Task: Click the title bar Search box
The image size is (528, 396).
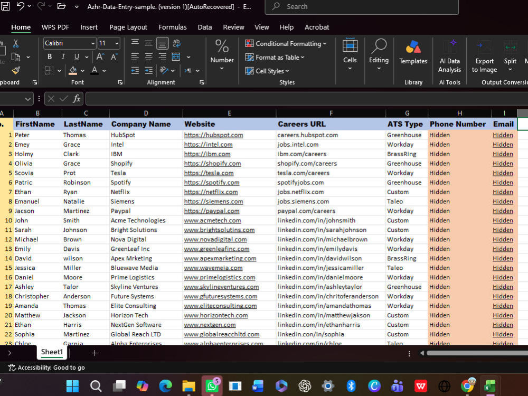Action: tap(362, 7)
